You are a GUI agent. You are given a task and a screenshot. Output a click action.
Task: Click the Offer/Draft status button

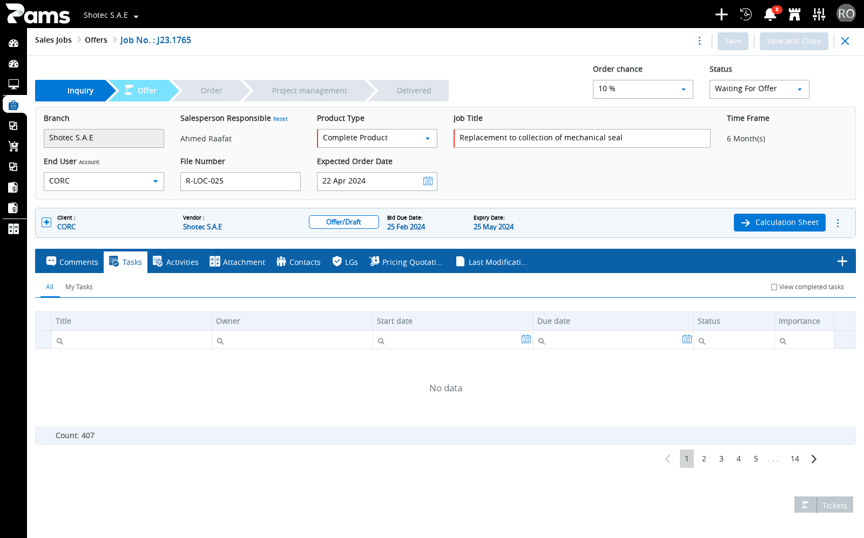click(344, 222)
